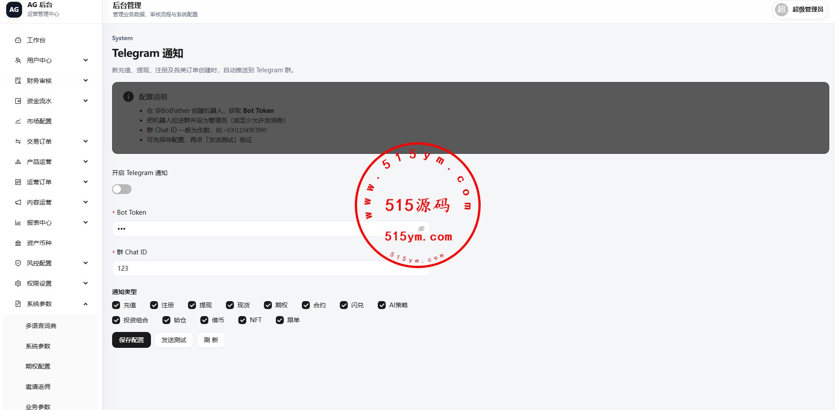
Task: Click the 财务审核 sidebar icon
Action: 18,81
